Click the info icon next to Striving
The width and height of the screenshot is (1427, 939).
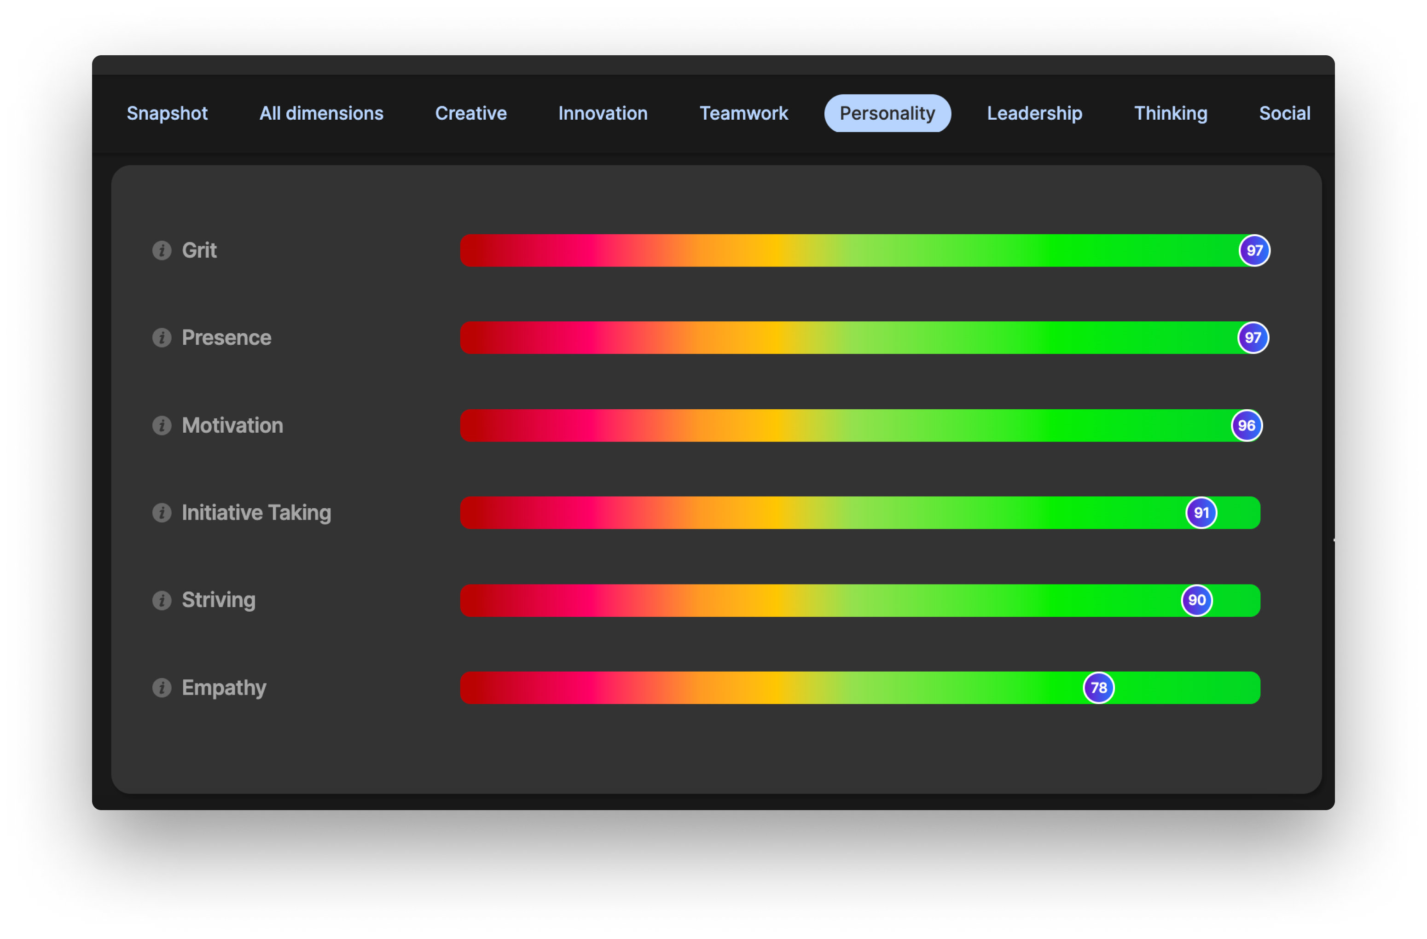coord(163,598)
